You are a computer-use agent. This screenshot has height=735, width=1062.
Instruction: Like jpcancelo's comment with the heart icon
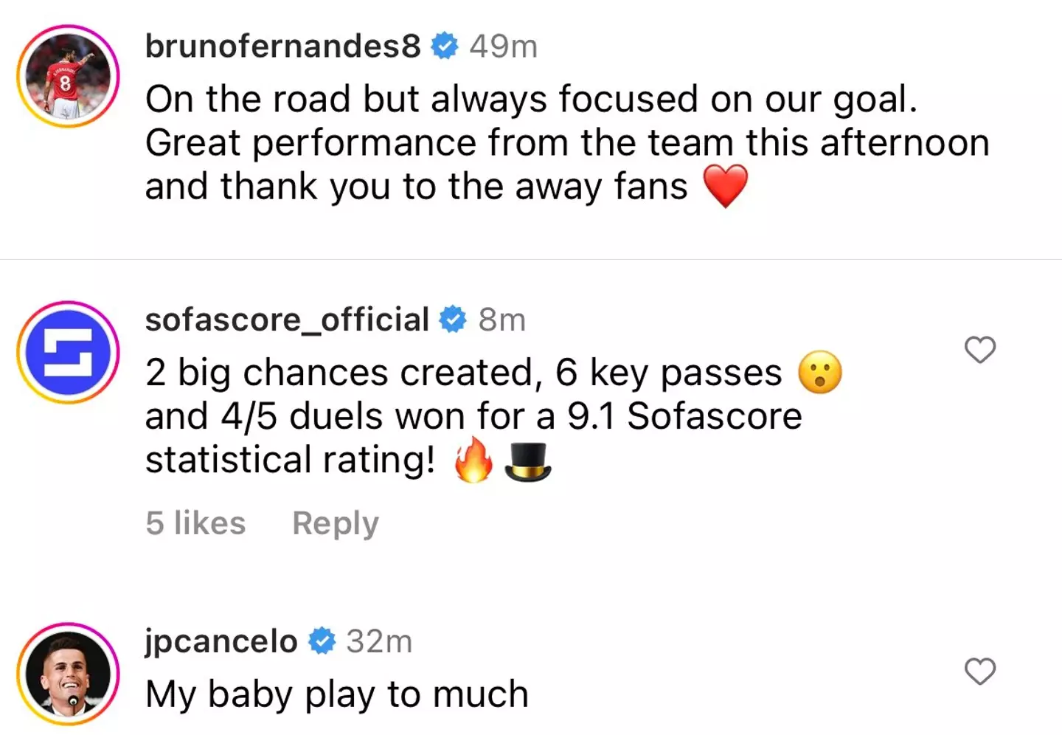pyautogui.click(x=980, y=672)
